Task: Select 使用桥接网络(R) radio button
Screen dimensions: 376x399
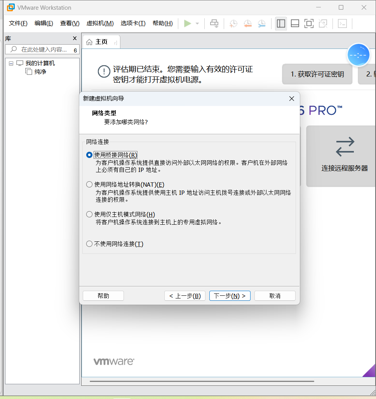Action: tap(89, 155)
